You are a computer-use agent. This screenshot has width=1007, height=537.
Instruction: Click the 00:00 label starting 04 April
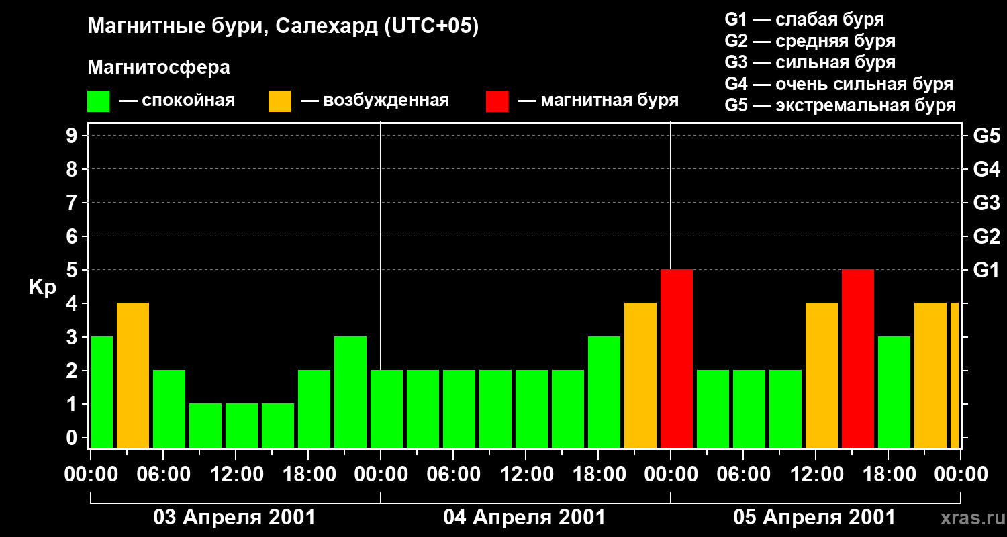click(x=381, y=474)
